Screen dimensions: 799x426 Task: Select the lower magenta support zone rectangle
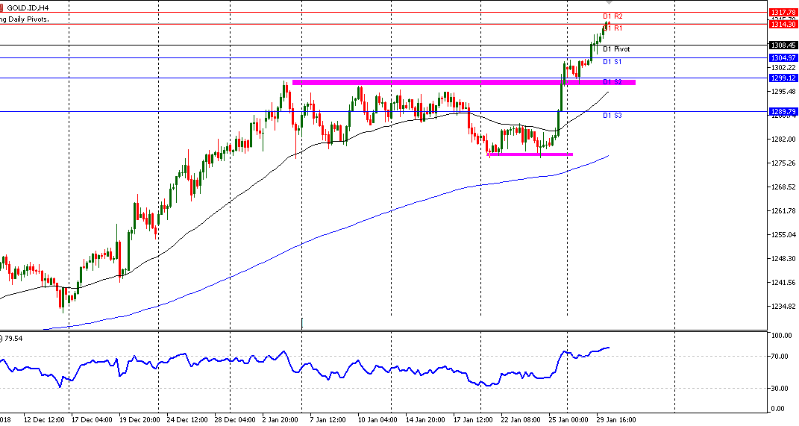(x=530, y=154)
